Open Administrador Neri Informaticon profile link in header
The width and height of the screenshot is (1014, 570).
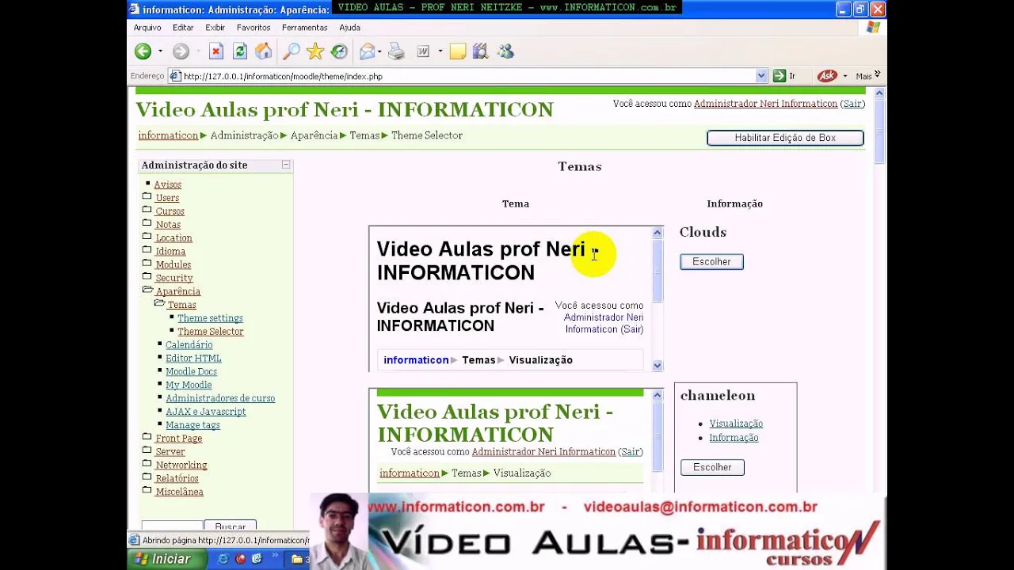click(765, 104)
